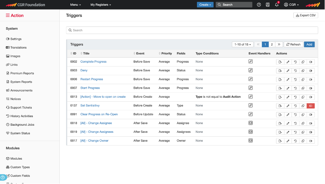Open the Menu dropdown in top bar
The width and height of the screenshot is (325, 184).
pyautogui.click(x=75, y=5)
